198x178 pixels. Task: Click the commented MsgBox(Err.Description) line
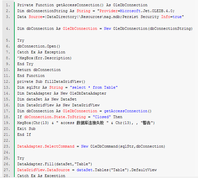(44, 58)
